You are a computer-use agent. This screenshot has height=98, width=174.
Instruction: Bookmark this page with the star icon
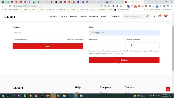click(x=109, y=6)
